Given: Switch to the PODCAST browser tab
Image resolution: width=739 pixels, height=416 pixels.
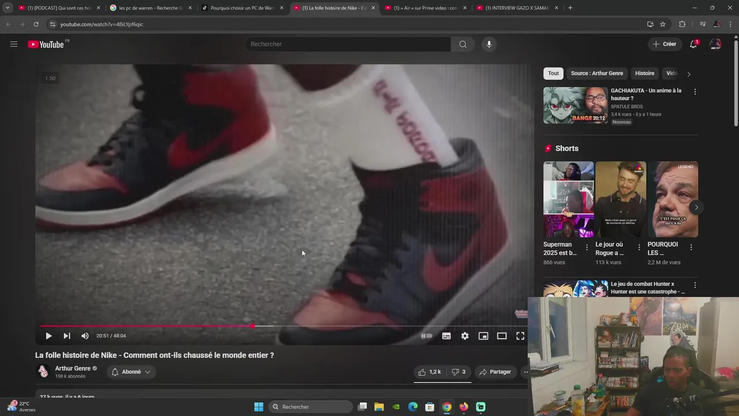Looking at the screenshot, I should [x=59, y=8].
